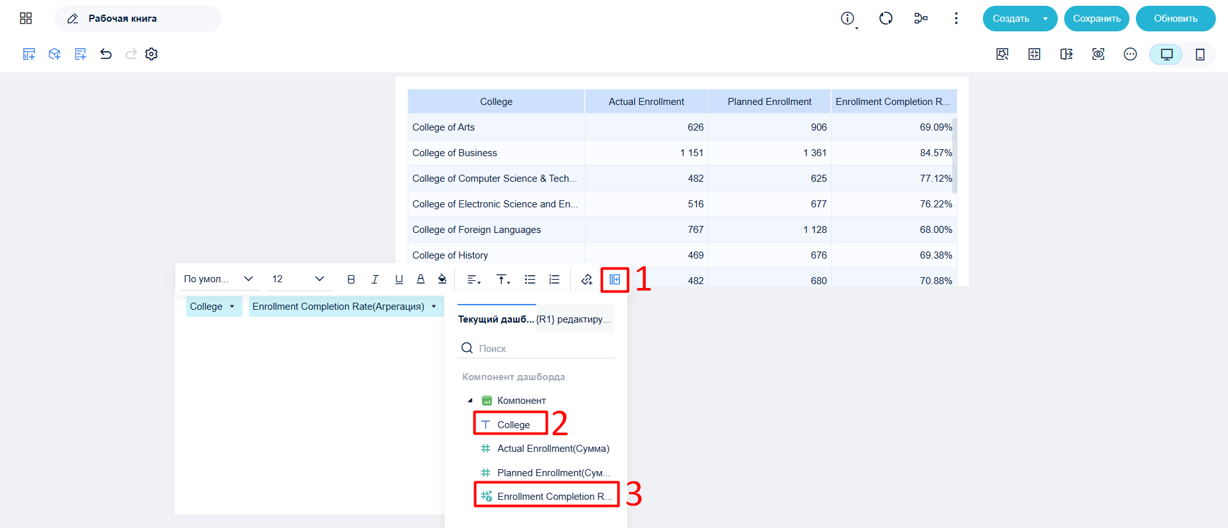Select the Текущий дашборд tab
Viewport: 1228px width, 528px height.
point(496,319)
